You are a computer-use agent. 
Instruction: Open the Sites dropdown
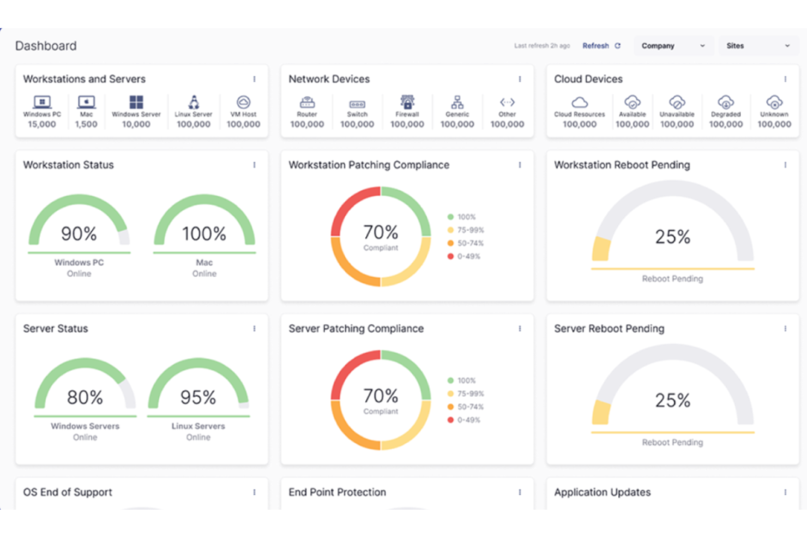[758, 46]
